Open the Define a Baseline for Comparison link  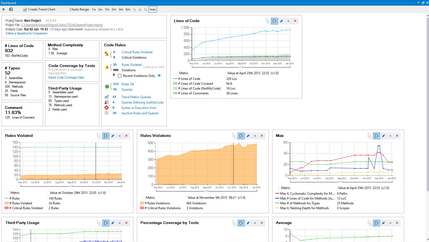click(26, 33)
